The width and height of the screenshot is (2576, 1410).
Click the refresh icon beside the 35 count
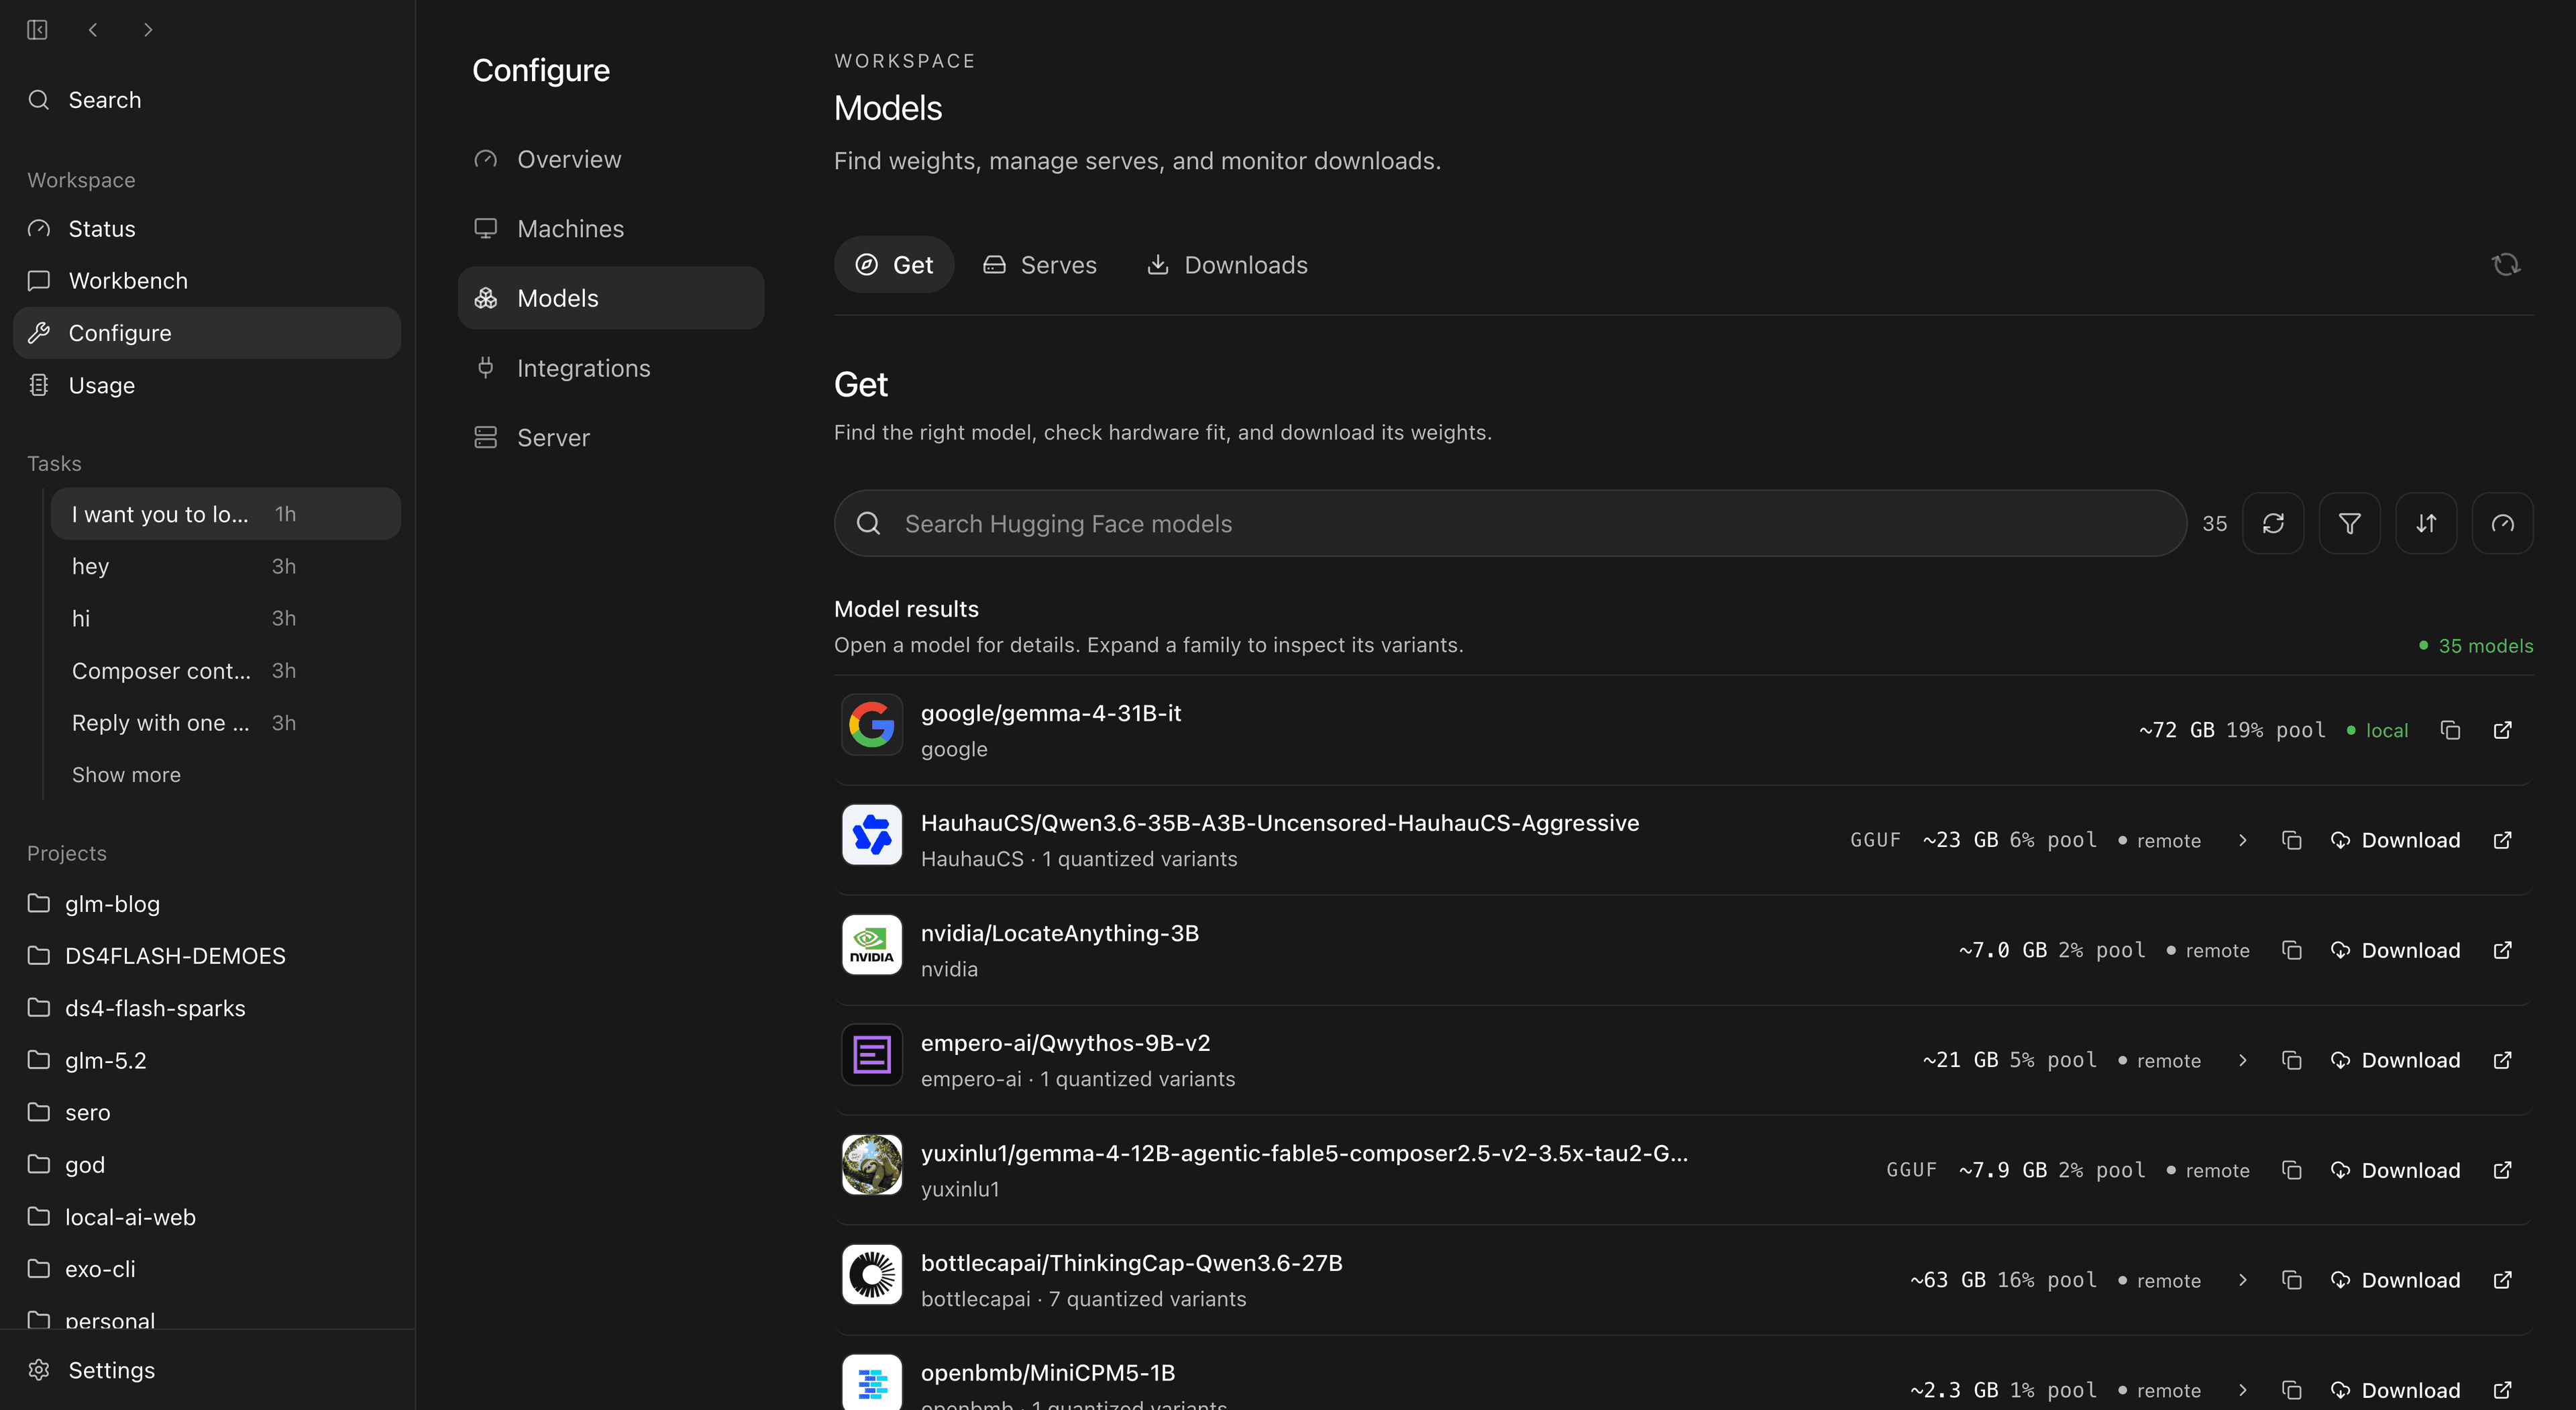pyautogui.click(x=2273, y=523)
